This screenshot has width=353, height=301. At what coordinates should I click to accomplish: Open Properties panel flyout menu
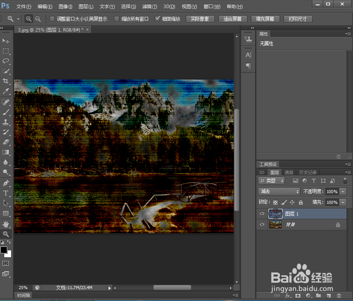(348, 34)
